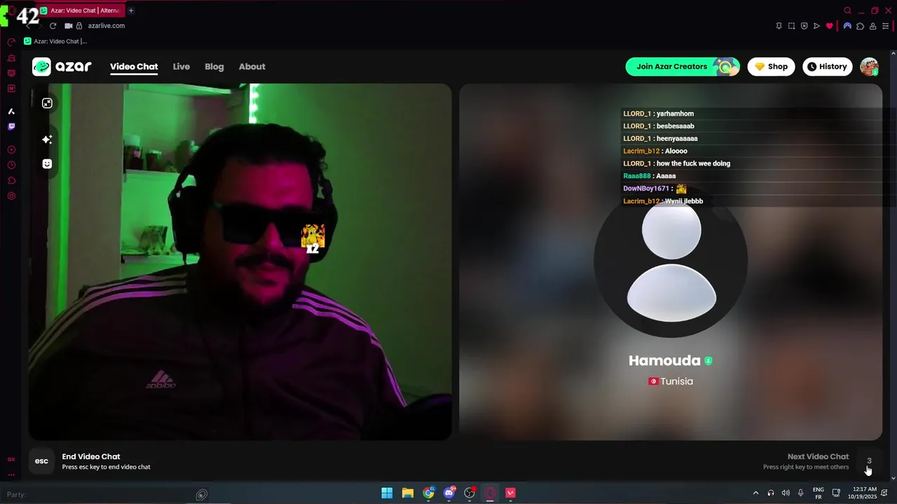
Task: Toggle the ad blocker shield
Action: coord(804,26)
